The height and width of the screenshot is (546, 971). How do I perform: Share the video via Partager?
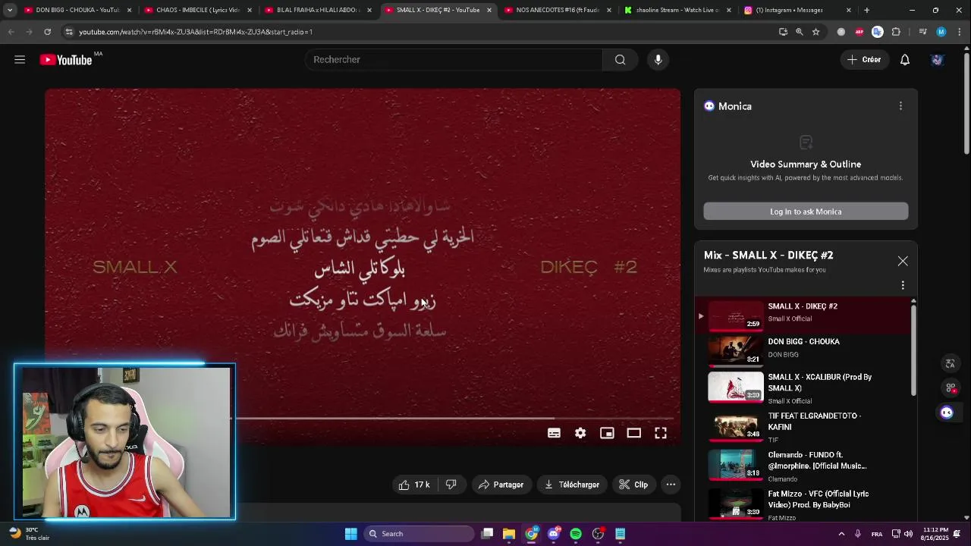click(501, 485)
